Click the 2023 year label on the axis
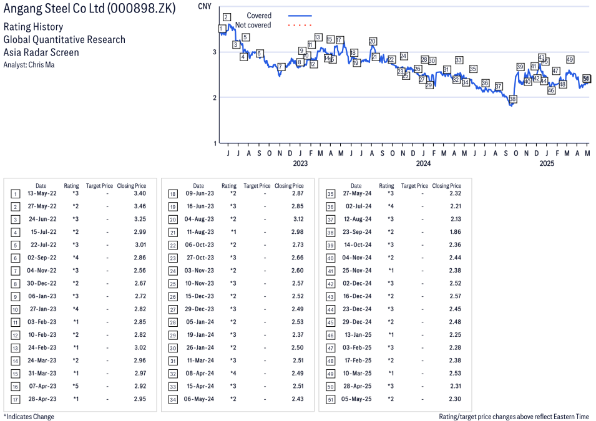Screen dimensions: 596x421 click(300, 163)
